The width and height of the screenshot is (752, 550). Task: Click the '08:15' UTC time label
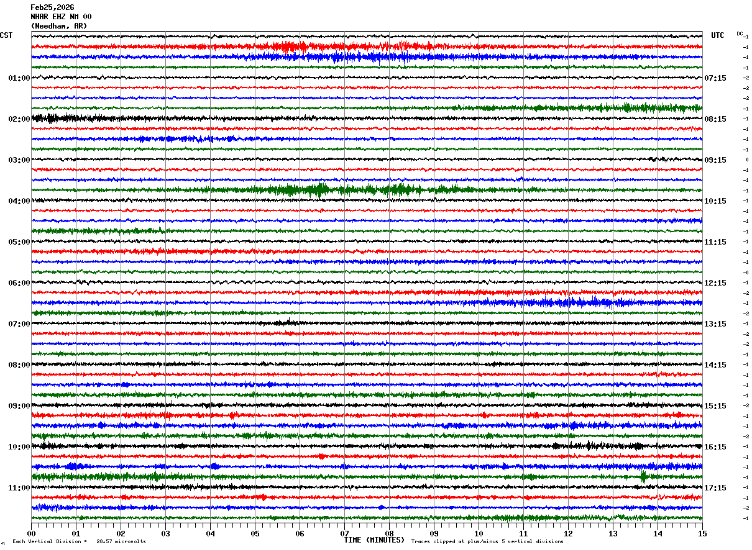tap(715, 119)
